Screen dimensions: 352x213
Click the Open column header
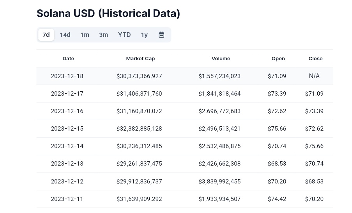[x=278, y=59]
